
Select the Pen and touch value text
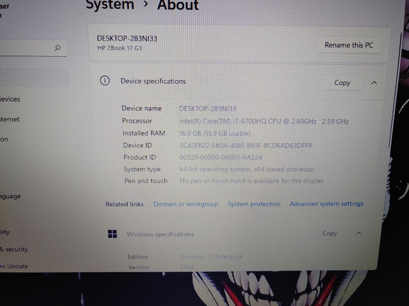click(x=251, y=181)
